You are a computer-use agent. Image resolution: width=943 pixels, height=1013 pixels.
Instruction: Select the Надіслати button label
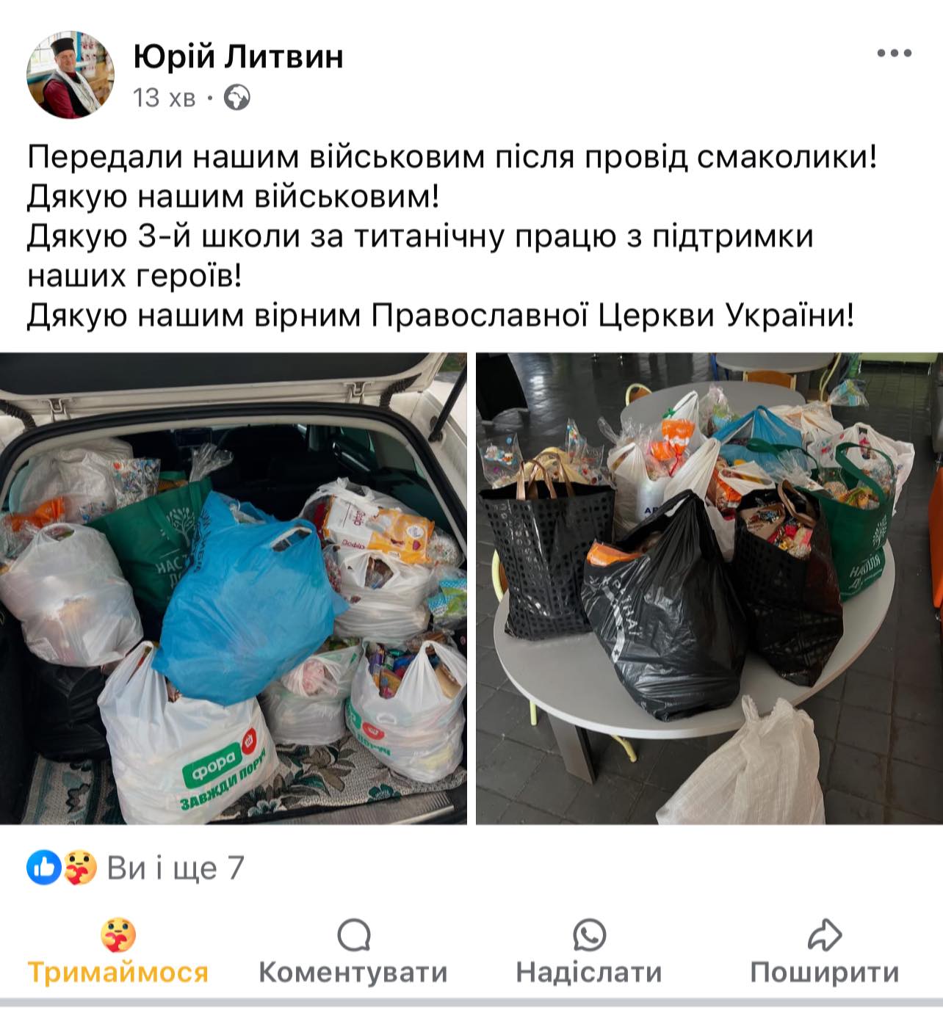pos(589,972)
